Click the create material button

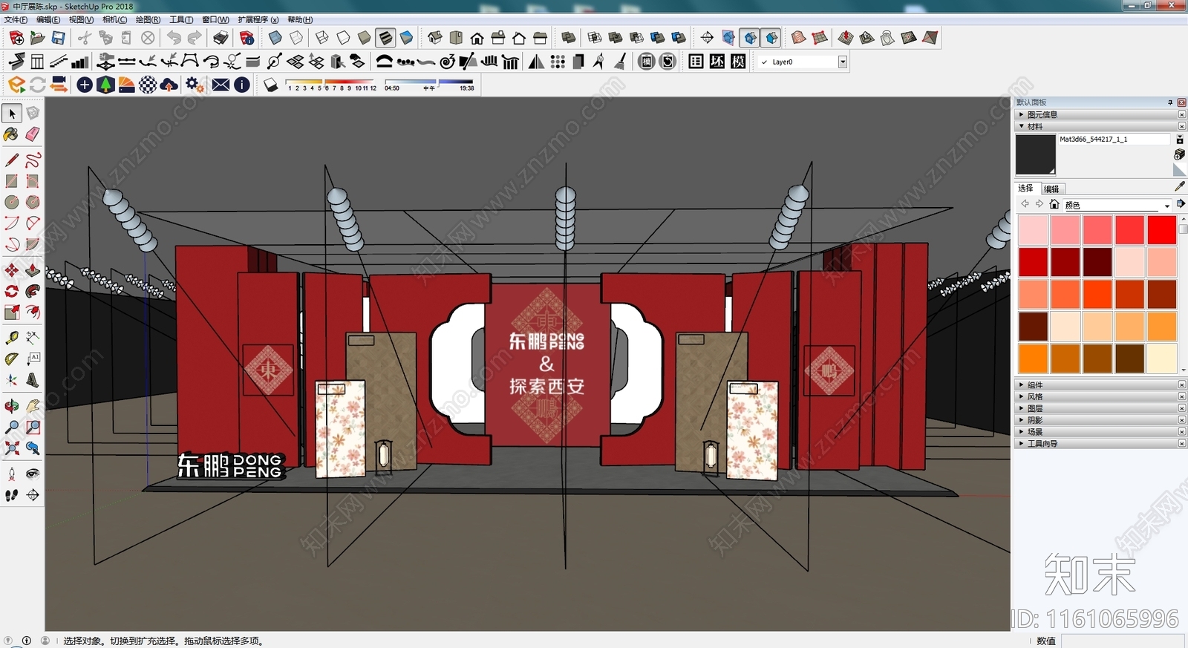(x=1180, y=154)
